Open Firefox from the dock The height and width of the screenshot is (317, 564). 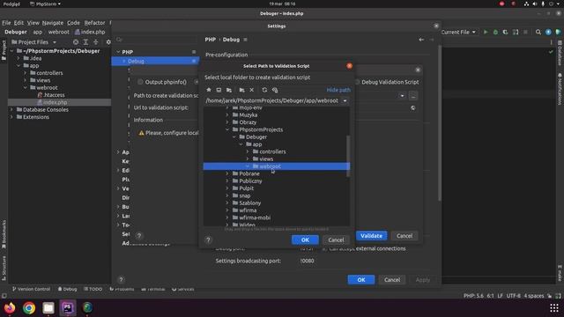(10, 308)
